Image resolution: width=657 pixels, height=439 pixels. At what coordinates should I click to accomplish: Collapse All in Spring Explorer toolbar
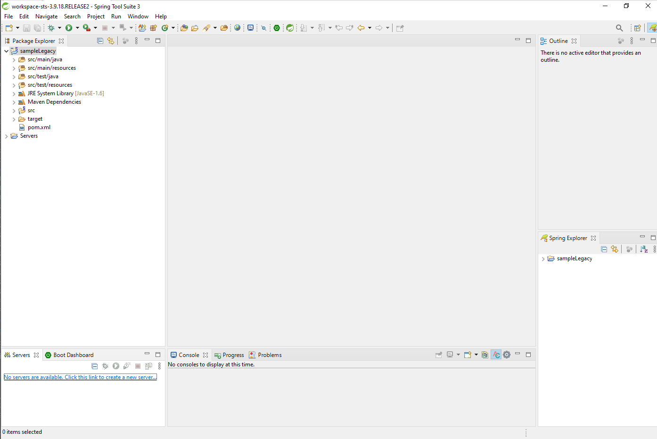tap(604, 249)
